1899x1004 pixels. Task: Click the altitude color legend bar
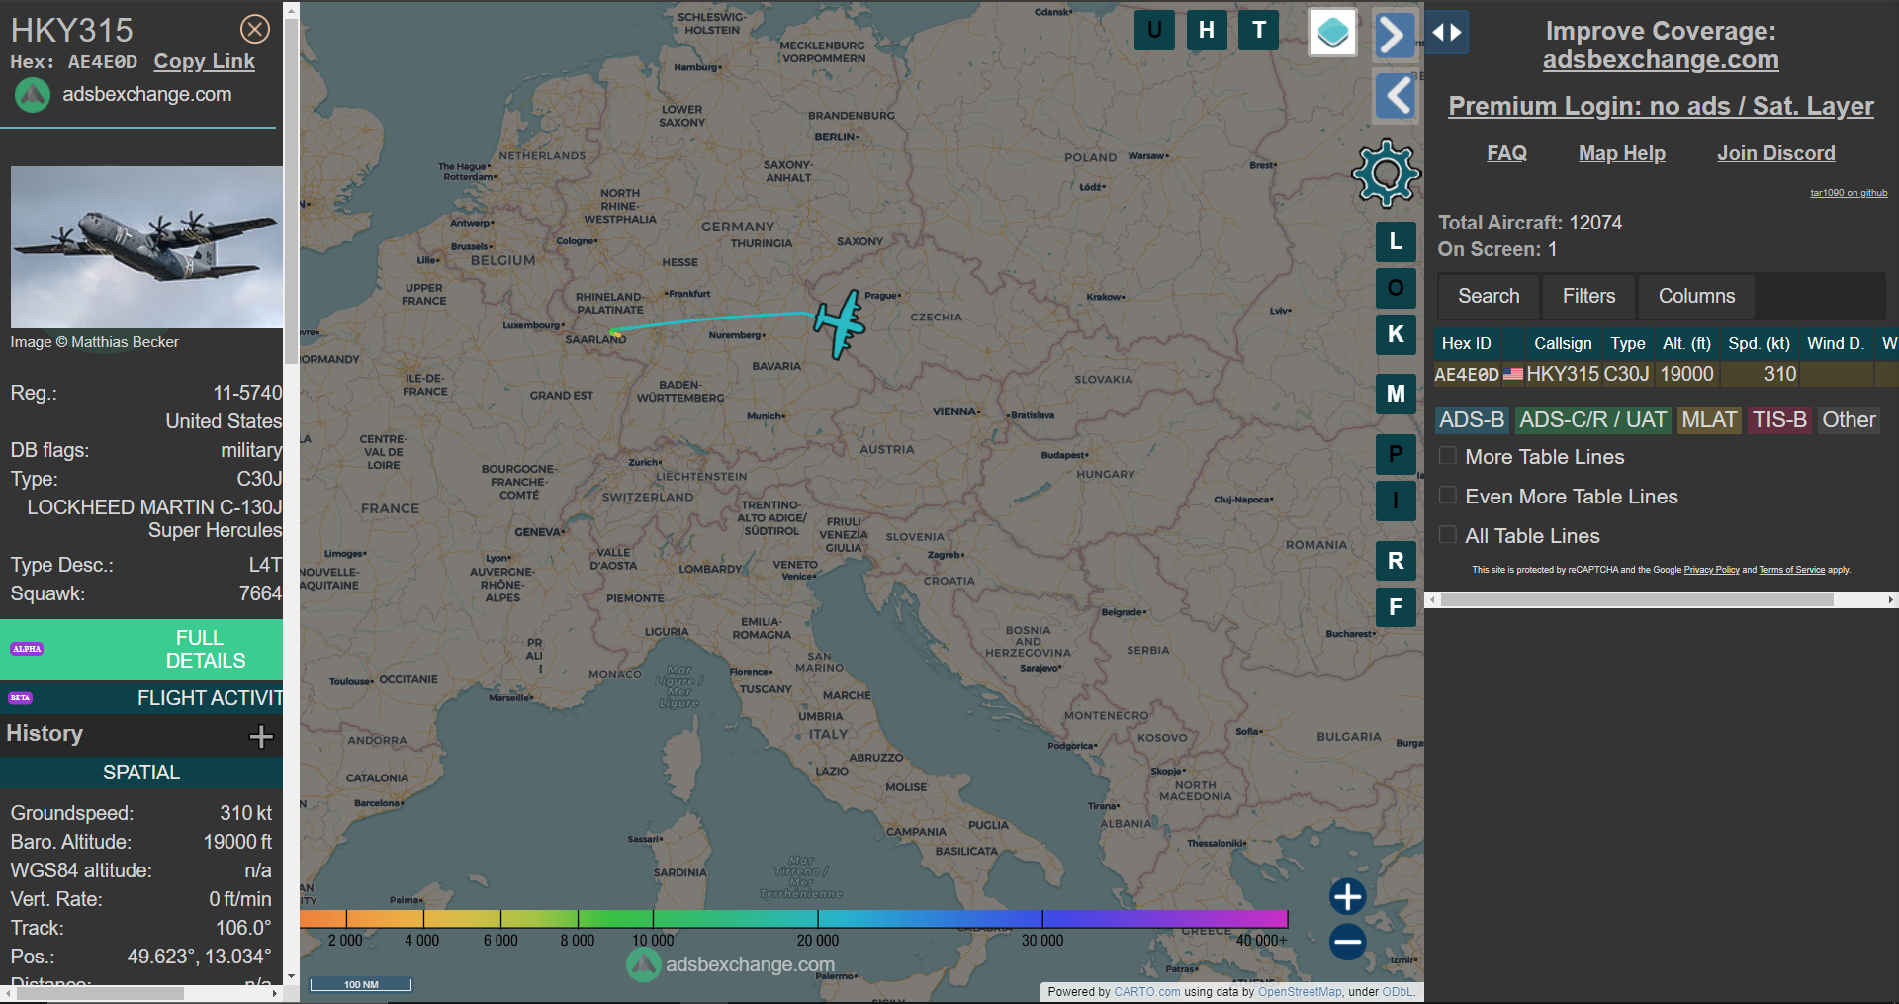793,919
